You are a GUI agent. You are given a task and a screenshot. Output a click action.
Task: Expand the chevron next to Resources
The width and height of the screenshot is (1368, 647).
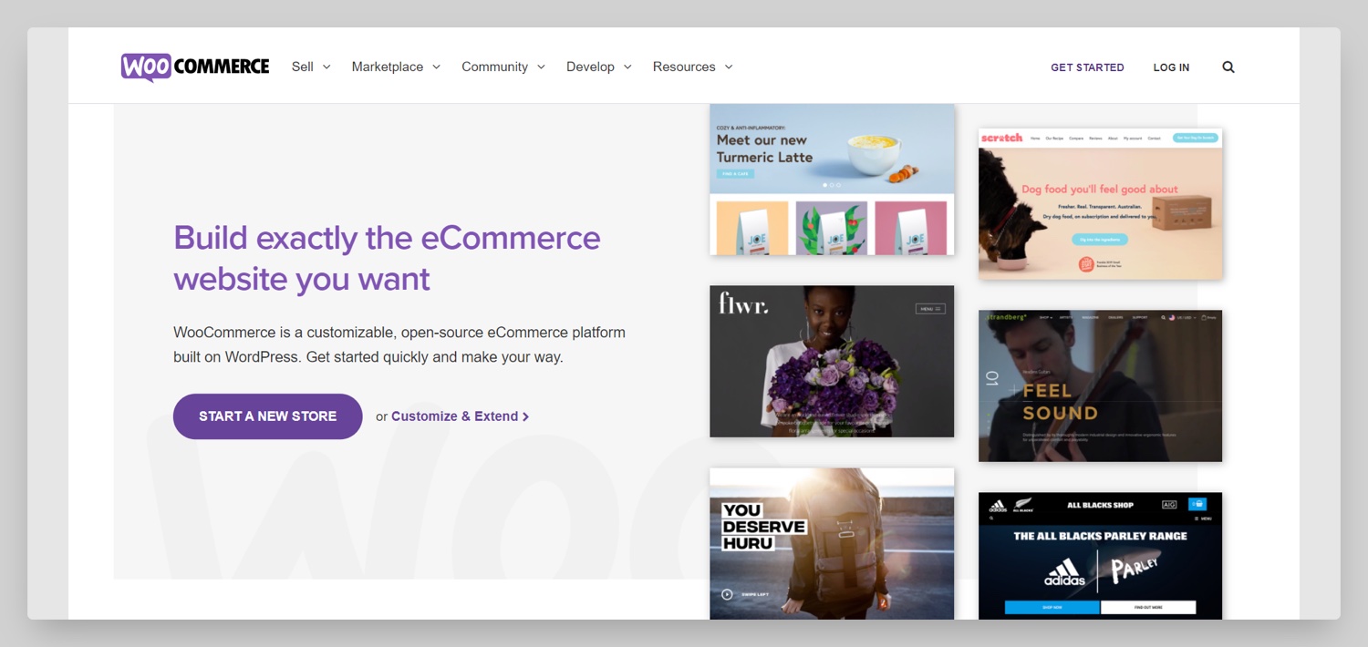click(729, 67)
